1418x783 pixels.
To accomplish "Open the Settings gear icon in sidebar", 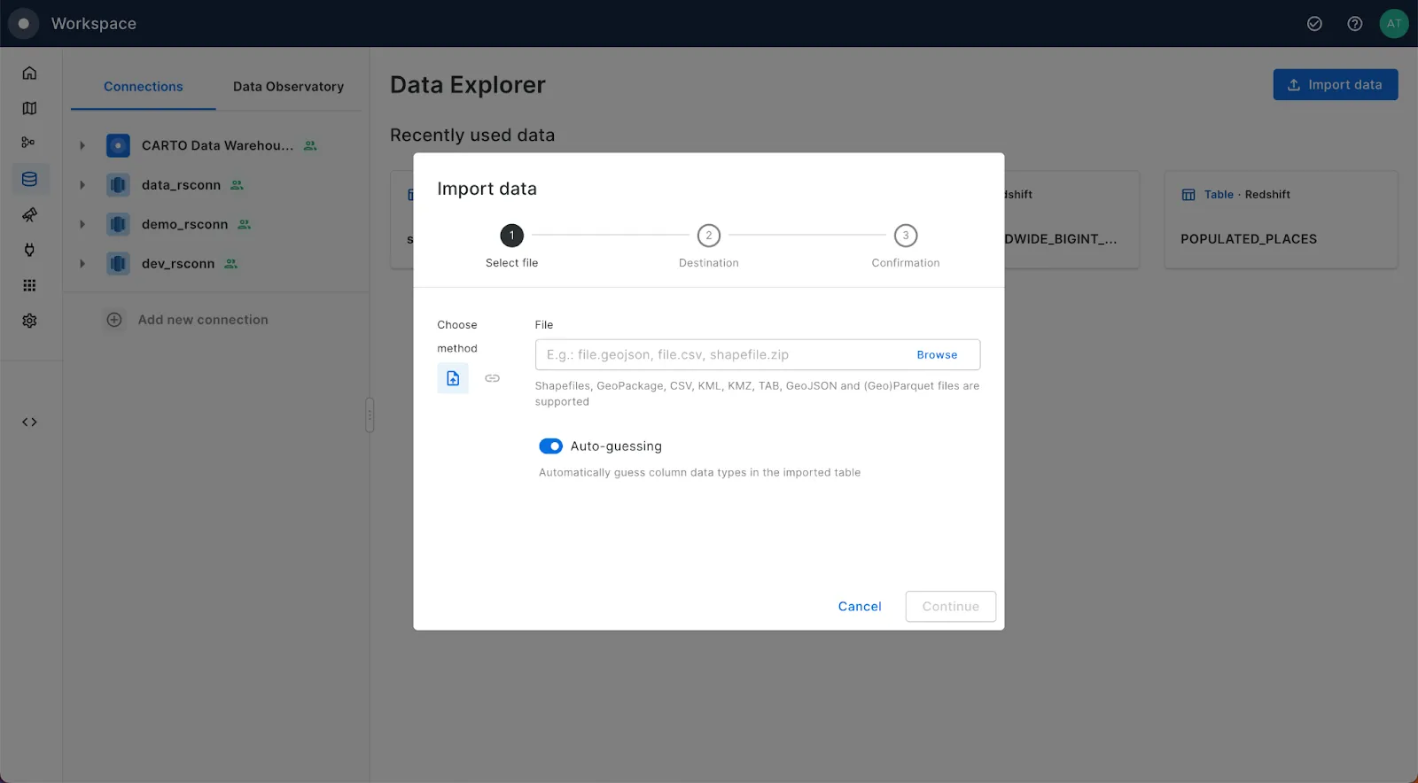I will pos(29,321).
